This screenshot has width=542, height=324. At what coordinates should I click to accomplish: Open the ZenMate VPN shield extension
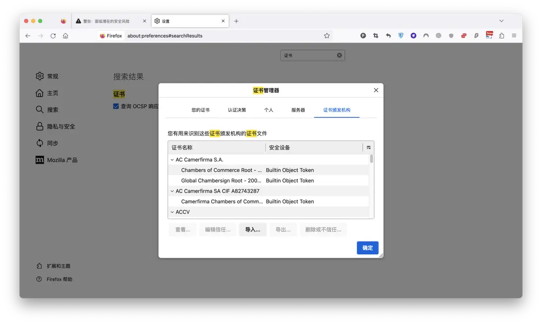(x=401, y=35)
